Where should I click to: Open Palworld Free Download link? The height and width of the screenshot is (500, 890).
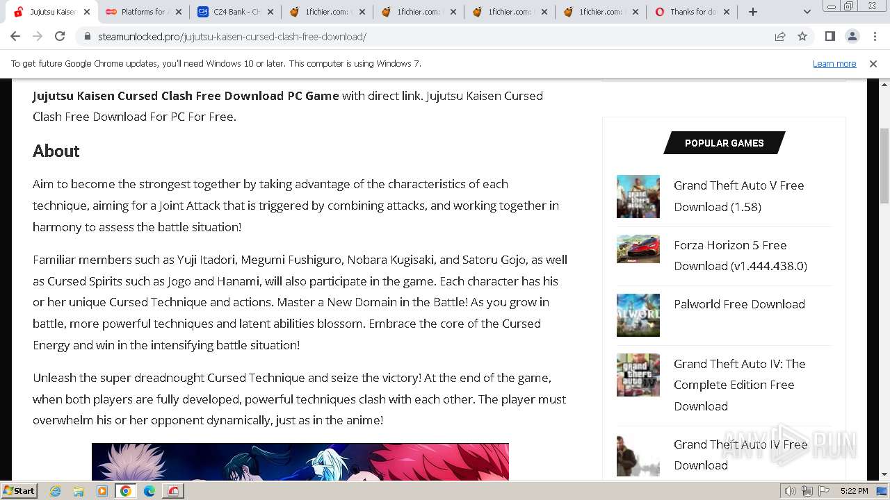(739, 304)
